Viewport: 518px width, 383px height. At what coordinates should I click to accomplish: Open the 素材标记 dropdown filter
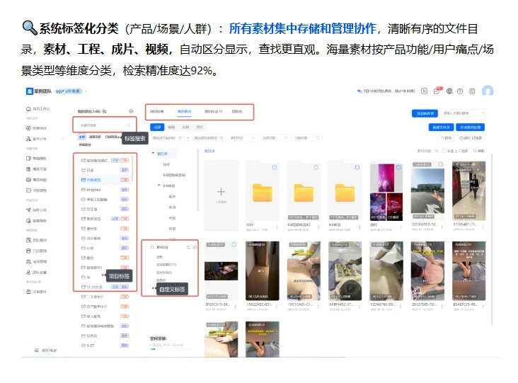(243, 138)
